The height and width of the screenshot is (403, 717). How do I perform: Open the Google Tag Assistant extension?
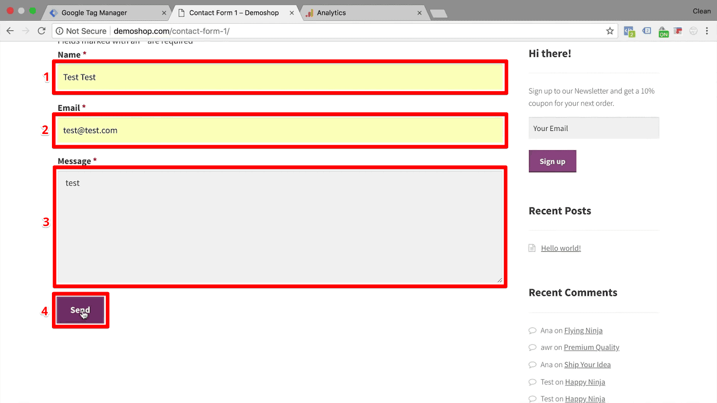[646, 31]
